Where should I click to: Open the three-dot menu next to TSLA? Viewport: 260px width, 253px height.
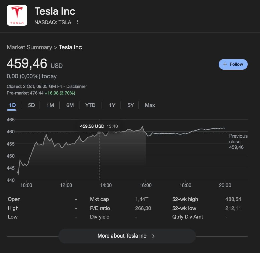tap(77, 22)
